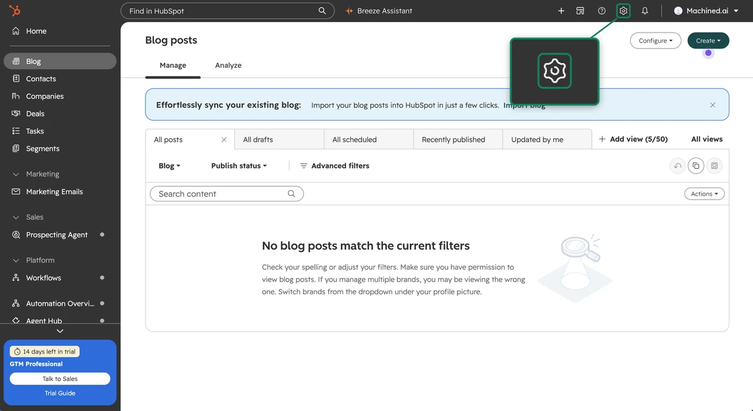
Task: Open the Publish status filter dropdown
Action: (x=239, y=166)
